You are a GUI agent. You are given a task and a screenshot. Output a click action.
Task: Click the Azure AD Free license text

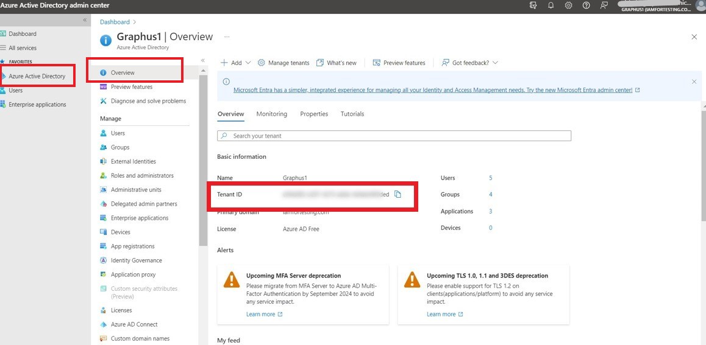point(301,229)
